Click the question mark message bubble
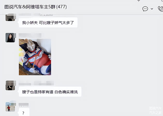 point(24,112)
